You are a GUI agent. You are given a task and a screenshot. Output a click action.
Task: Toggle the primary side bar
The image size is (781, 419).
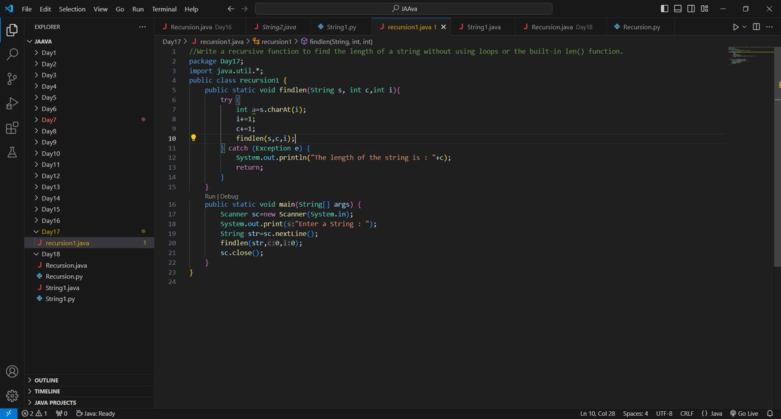click(664, 9)
